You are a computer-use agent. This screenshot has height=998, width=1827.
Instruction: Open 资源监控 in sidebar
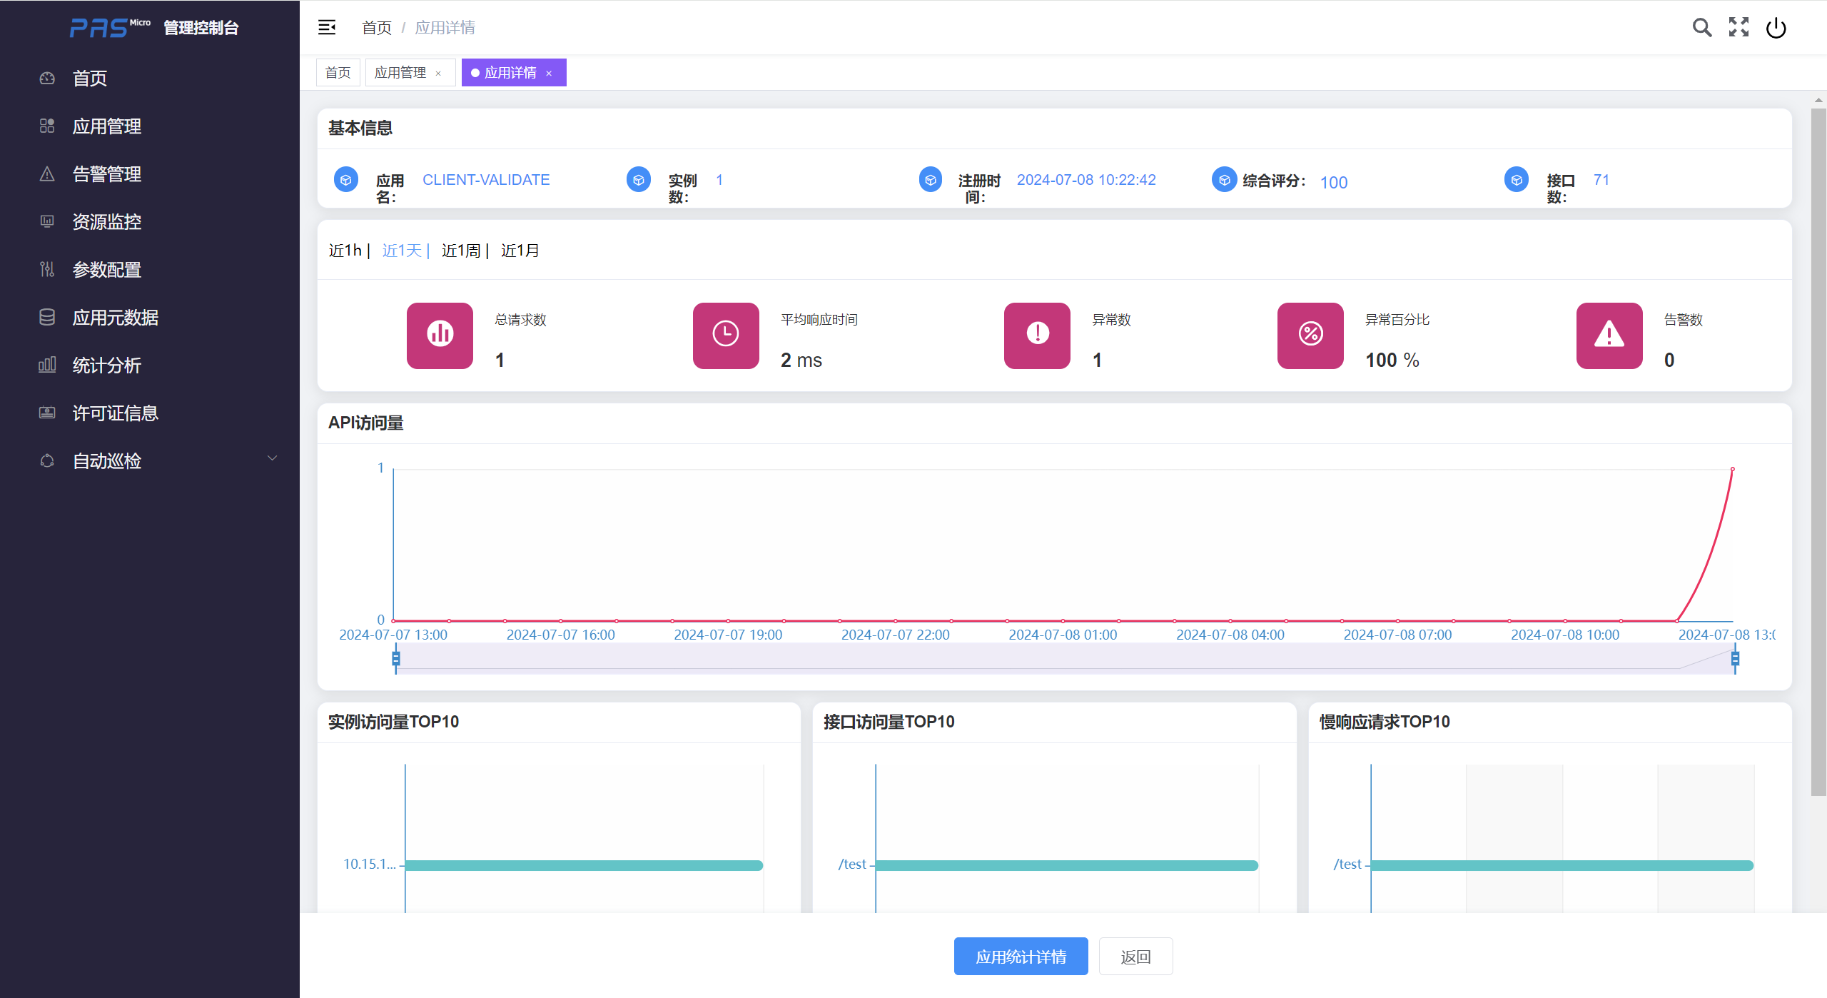107,222
